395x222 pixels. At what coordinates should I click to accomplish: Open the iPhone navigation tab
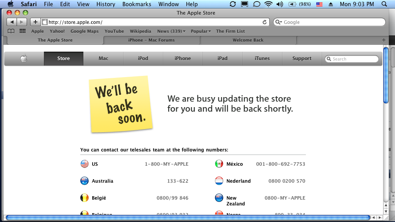click(x=182, y=59)
